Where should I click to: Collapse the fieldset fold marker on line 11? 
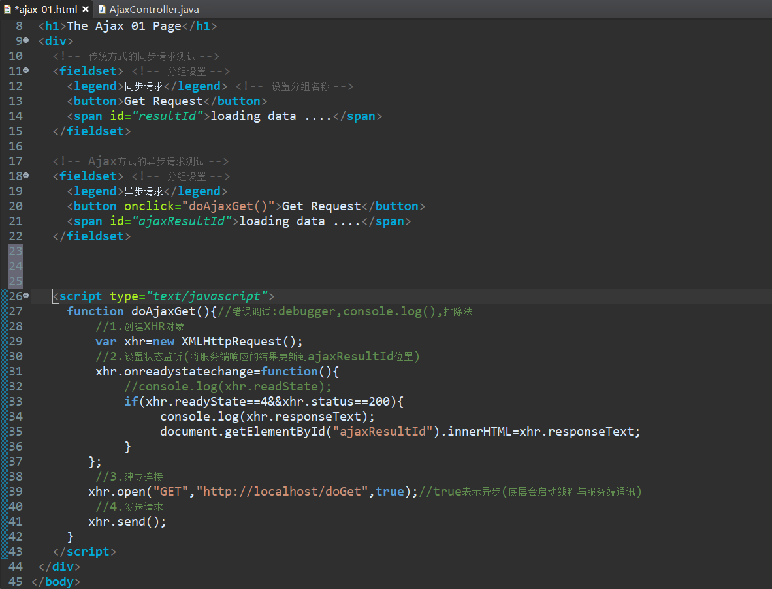(x=25, y=71)
